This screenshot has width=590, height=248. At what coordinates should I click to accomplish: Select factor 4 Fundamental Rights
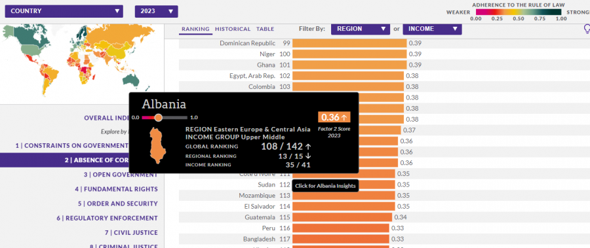click(116, 189)
